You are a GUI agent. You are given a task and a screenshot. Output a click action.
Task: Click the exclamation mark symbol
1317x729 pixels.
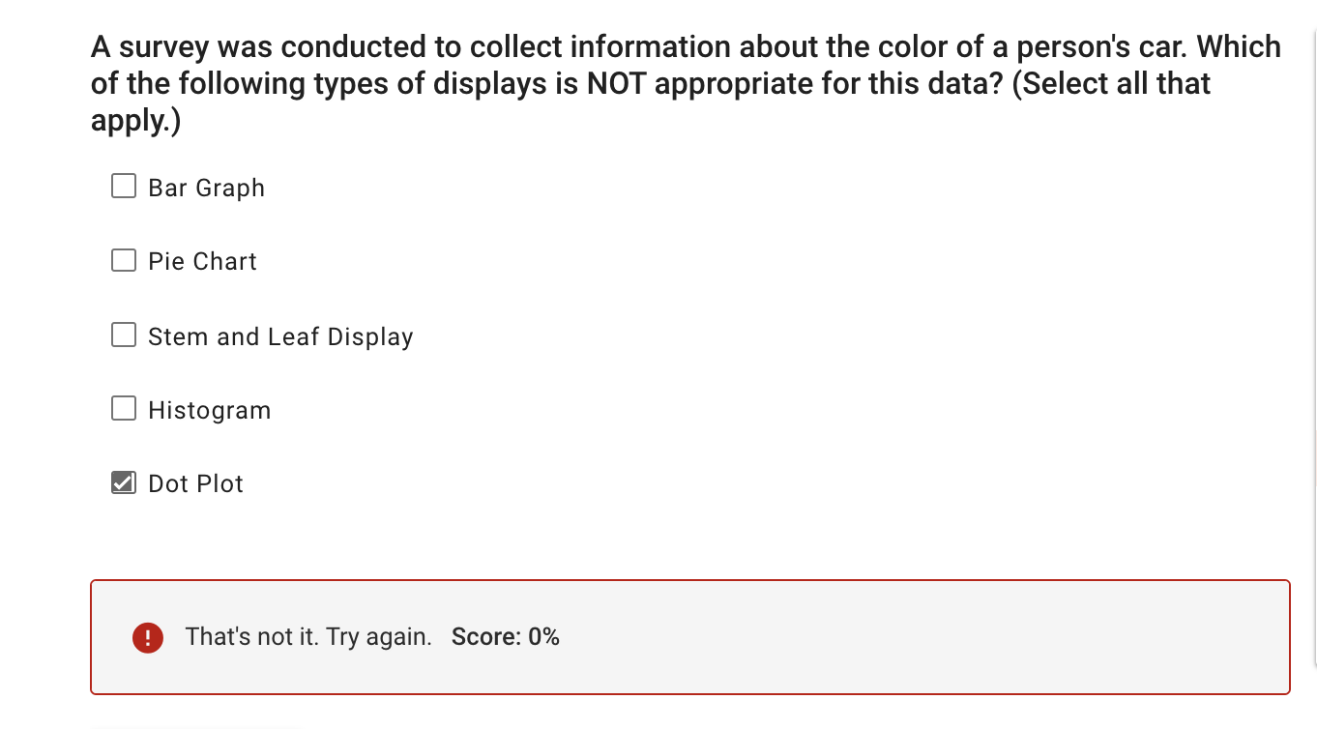pyautogui.click(x=147, y=636)
